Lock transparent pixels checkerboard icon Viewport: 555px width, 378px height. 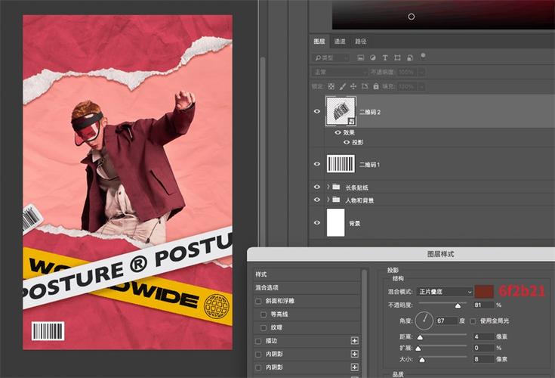pos(331,86)
